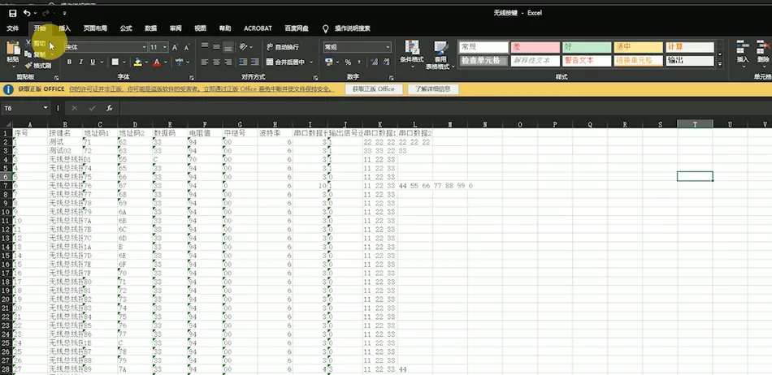Decrease font size with the small A icon
The height and width of the screenshot is (375, 772).
pos(187,47)
